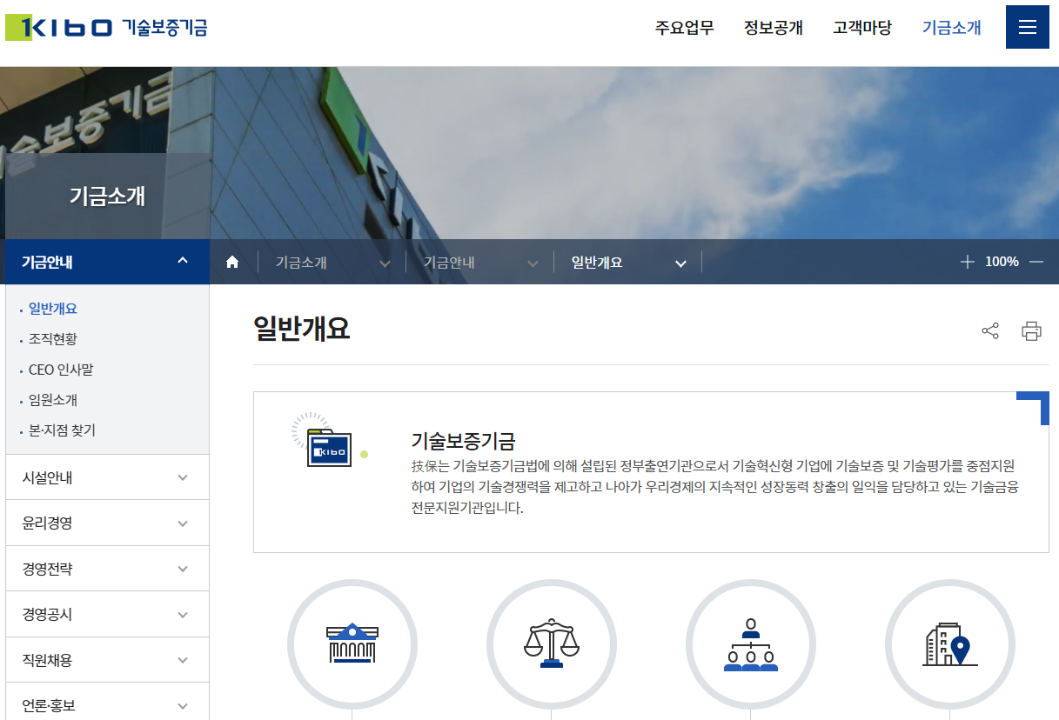Image resolution: width=1059 pixels, height=720 pixels.
Task: Open the hamburger navigation menu
Action: click(x=1027, y=27)
